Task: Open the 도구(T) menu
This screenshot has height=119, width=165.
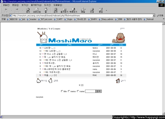Action: coord(47,5)
